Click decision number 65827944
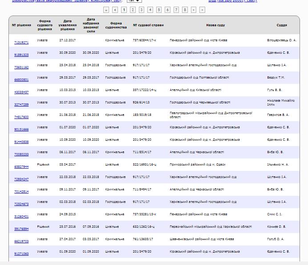 21,167
